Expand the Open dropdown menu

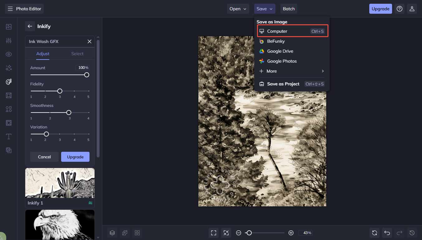click(238, 9)
